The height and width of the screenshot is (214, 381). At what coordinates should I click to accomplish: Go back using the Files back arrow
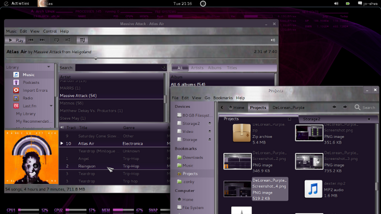click(334, 107)
